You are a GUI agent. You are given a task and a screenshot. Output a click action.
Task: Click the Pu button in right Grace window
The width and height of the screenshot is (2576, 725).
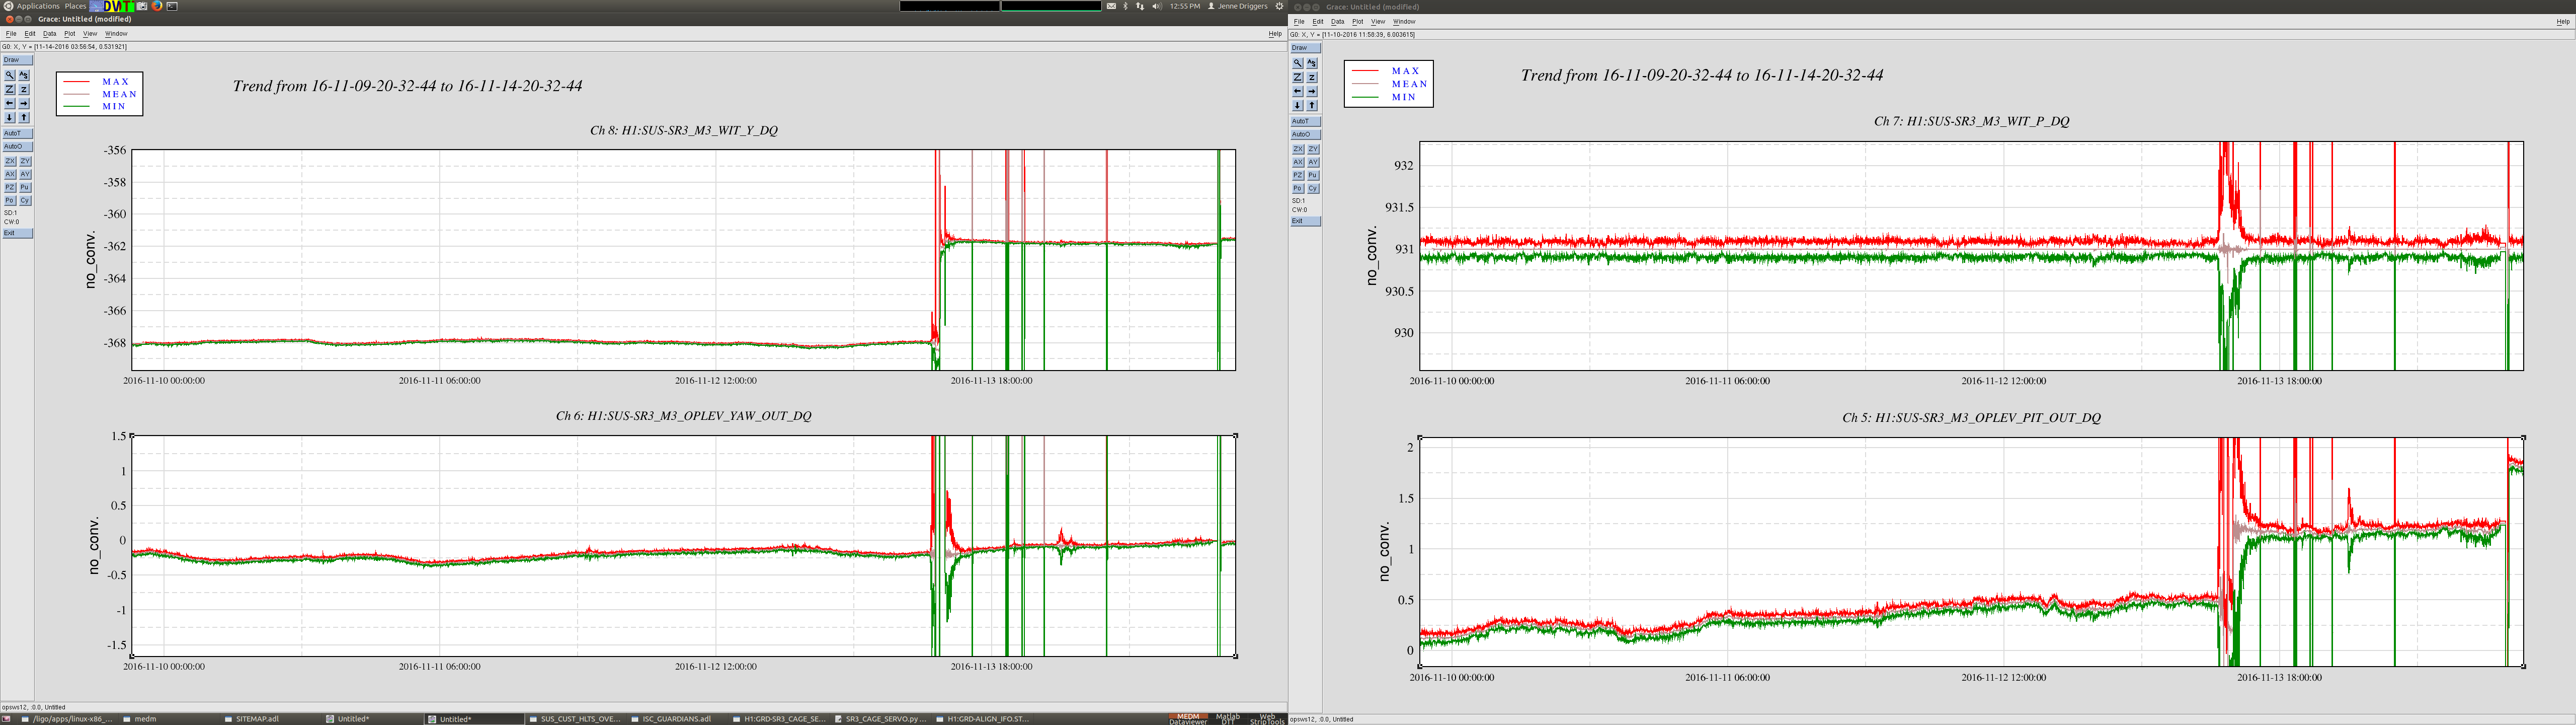(x=1313, y=175)
